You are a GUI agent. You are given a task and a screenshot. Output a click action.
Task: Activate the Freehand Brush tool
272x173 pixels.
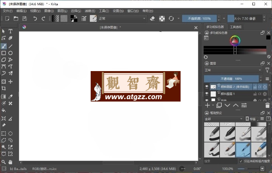coord(3,46)
